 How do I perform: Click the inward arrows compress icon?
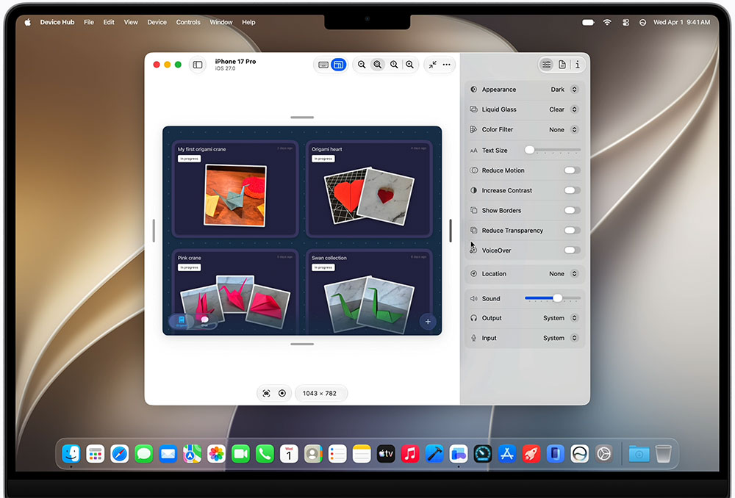(433, 65)
